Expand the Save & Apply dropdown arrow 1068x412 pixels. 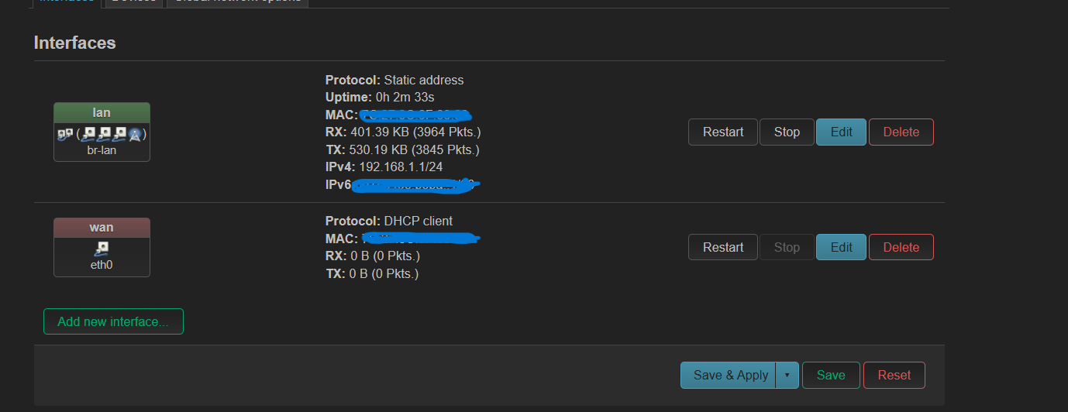click(787, 375)
